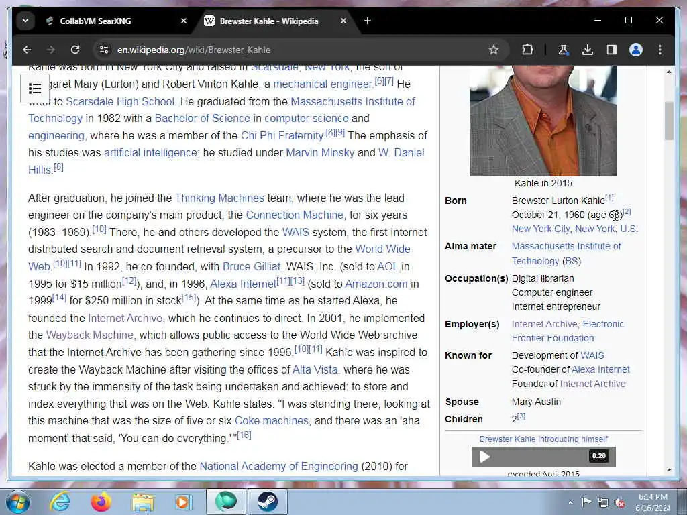Open the Bachelor of Science link
Screen dimensions: 687x515
pyautogui.click(x=202, y=118)
